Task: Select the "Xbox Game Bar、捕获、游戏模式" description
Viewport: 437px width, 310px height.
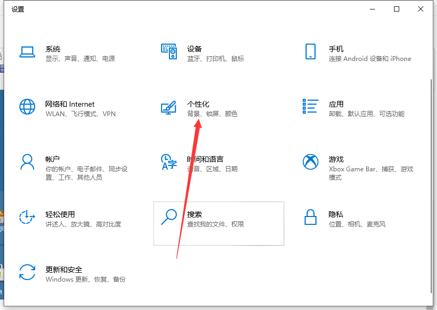Action: pos(370,173)
